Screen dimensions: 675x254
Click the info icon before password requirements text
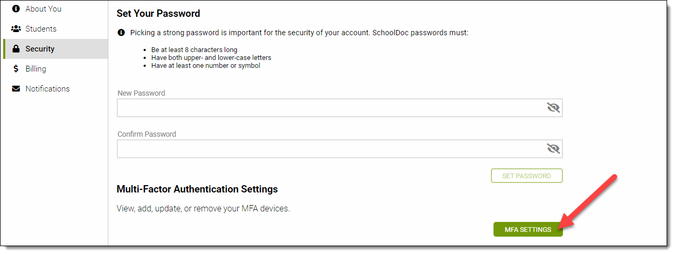click(121, 33)
